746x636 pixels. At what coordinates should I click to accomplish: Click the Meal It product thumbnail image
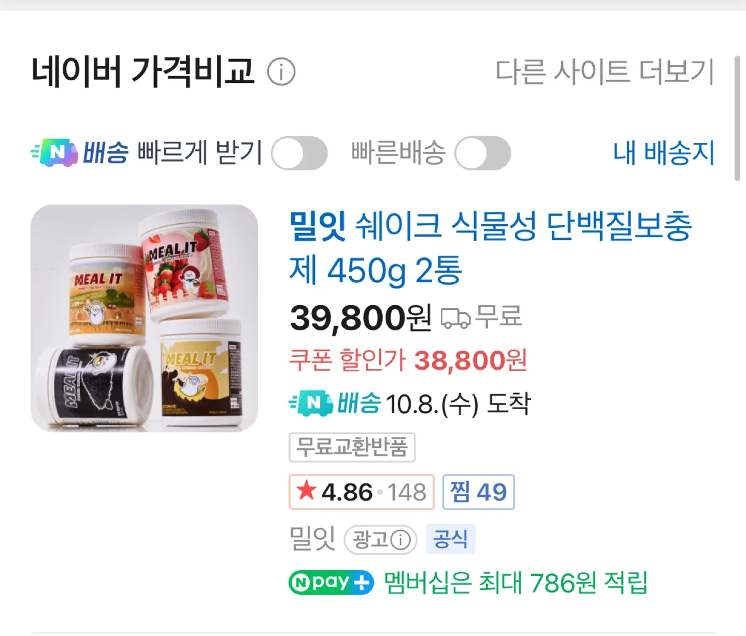144,318
